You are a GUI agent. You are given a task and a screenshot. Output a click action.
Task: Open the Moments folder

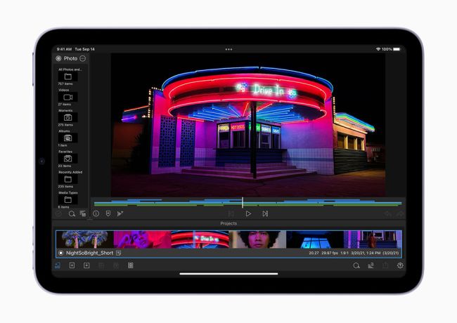pos(68,117)
